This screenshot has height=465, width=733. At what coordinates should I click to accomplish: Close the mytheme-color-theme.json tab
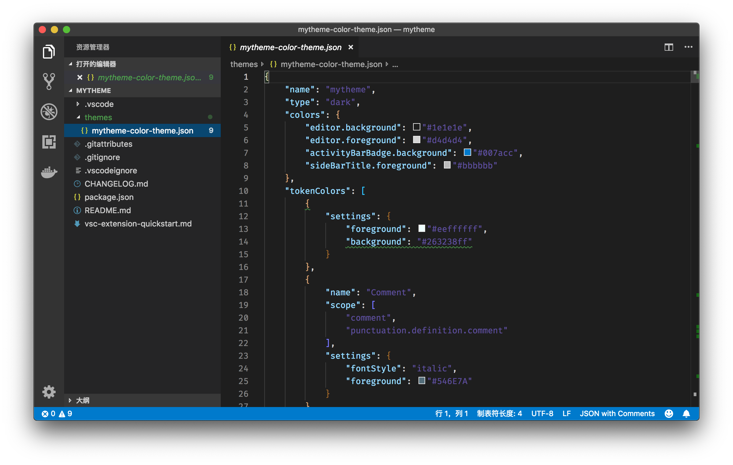(351, 47)
